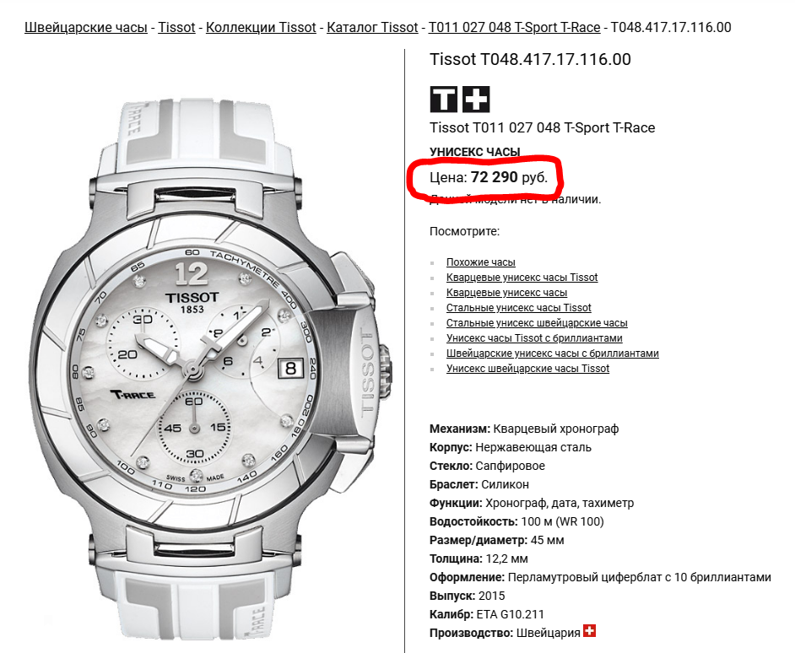Image resolution: width=795 pixels, height=653 pixels.
Task: Open the Коллекции Tissot breadcrumb
Action: tap(261, 27)
